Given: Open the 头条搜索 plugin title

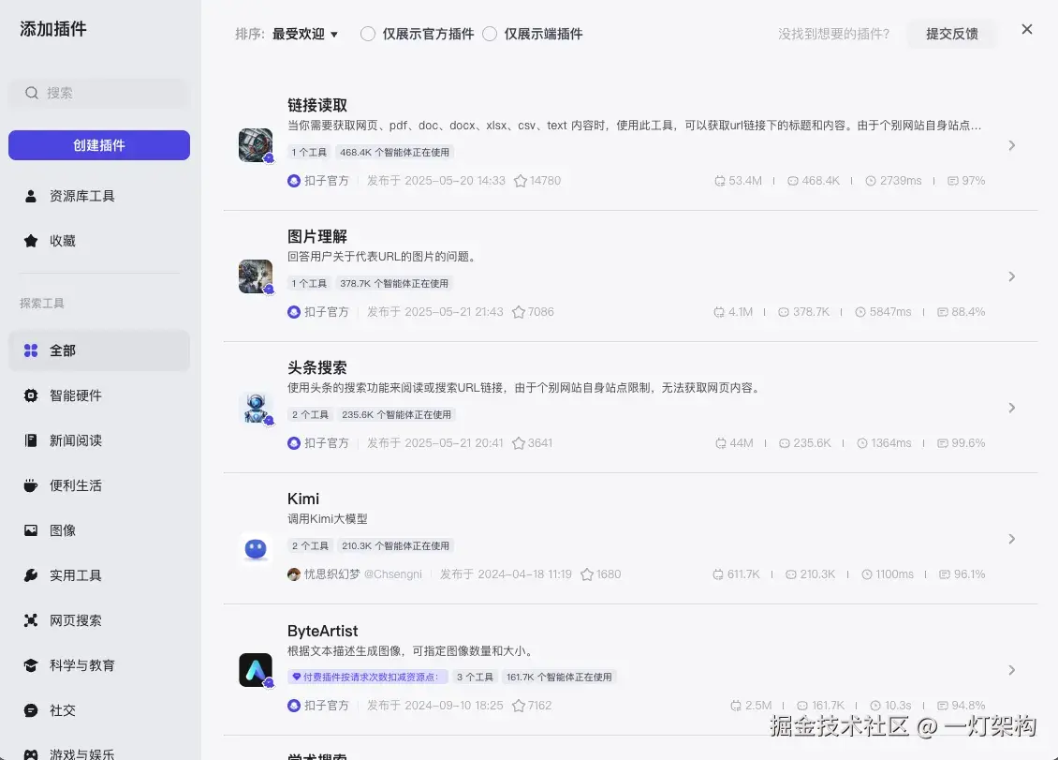Looking at the screenshot, I should [x=317, y=367].
